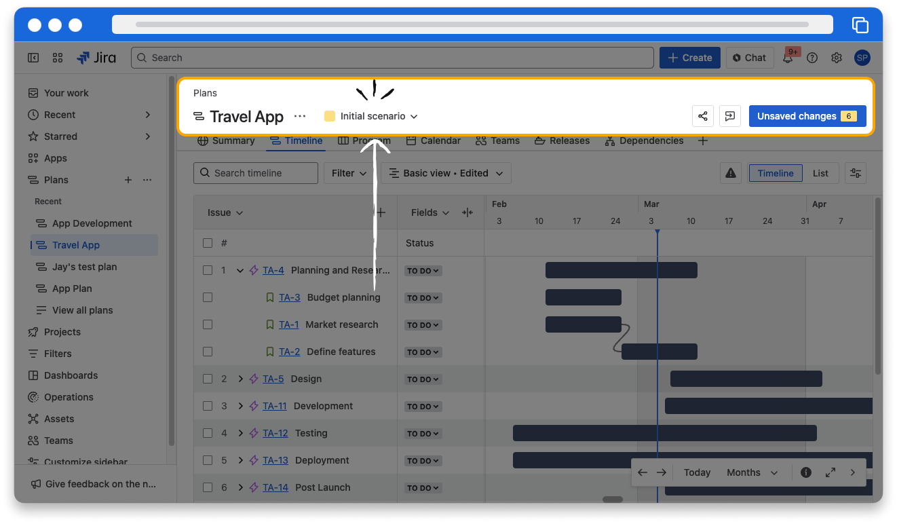
Task: Open the Basic view Edited dropdown
Action: tap(446, 173)
